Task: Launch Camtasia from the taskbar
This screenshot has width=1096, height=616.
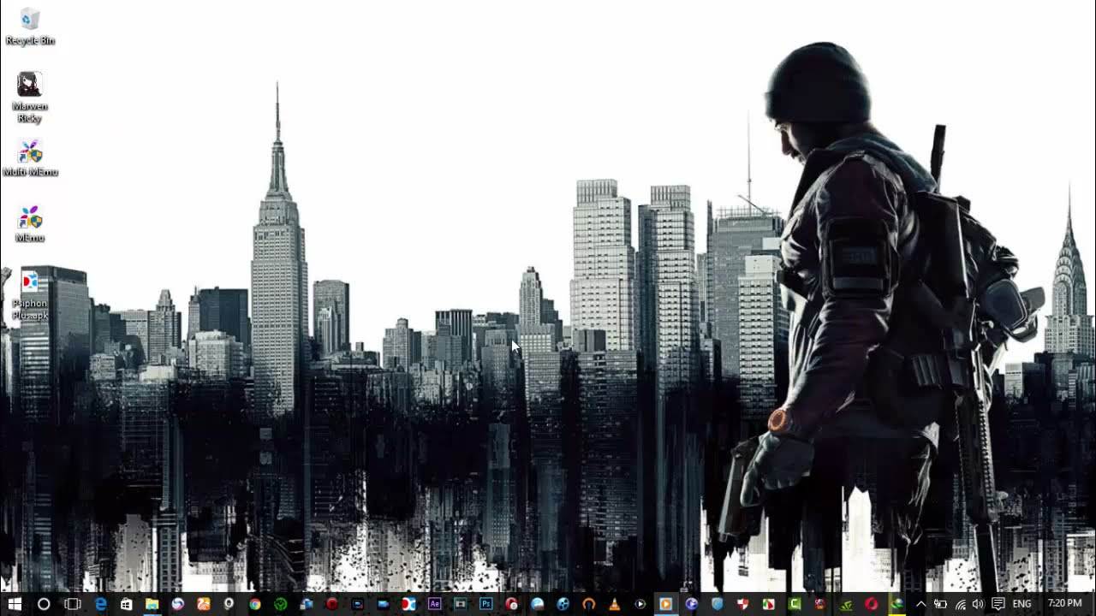Action: click(x=795, y=604)
